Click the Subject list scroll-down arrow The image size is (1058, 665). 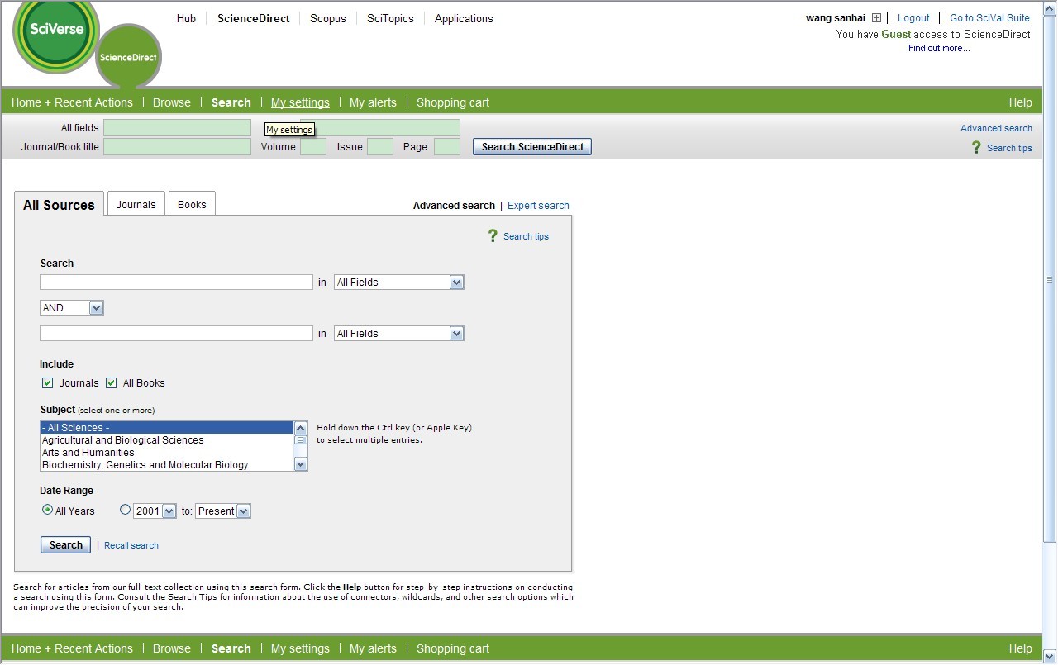tap(301, 464)
